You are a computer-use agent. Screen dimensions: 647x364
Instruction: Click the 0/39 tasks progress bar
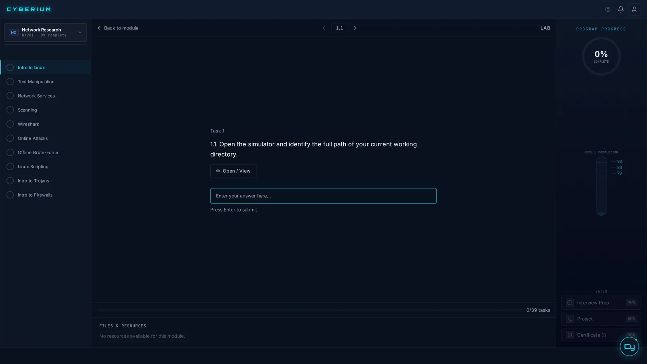click(x=309, y=310)
